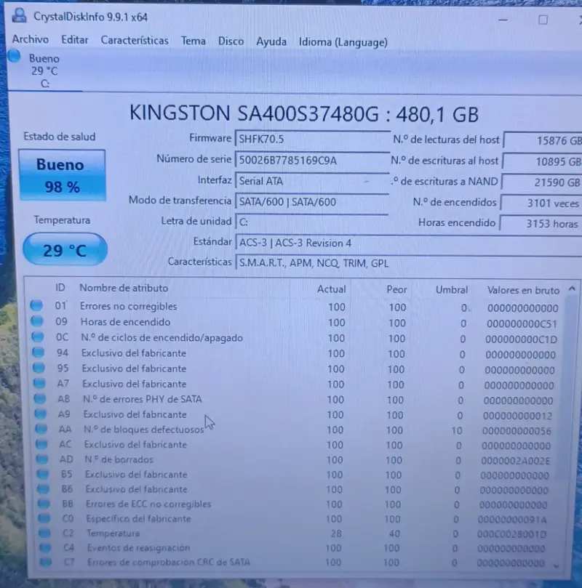Click status dot of attribute A7 row
582x588 pixels.
(x=39, y=383)
